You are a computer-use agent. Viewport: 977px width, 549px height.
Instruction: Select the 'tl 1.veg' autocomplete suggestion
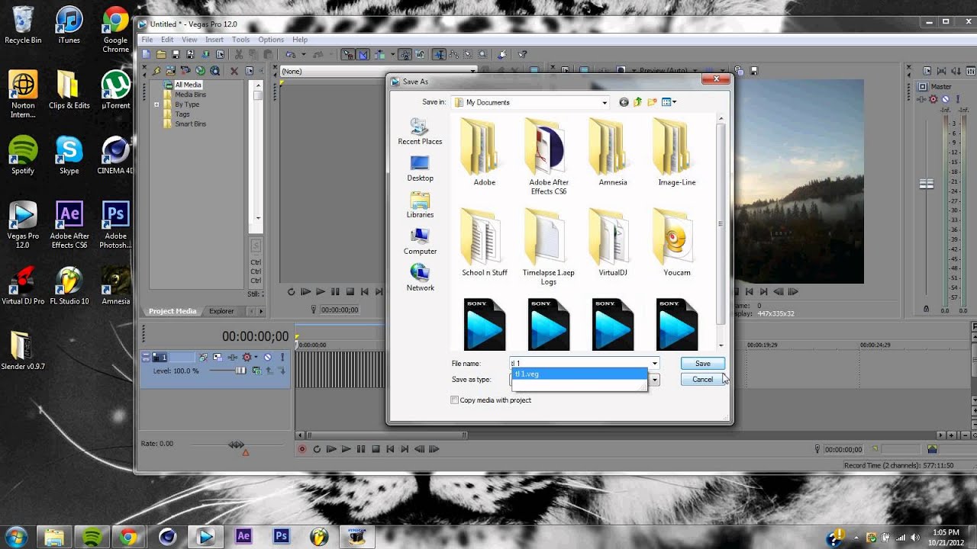point(579,374)
